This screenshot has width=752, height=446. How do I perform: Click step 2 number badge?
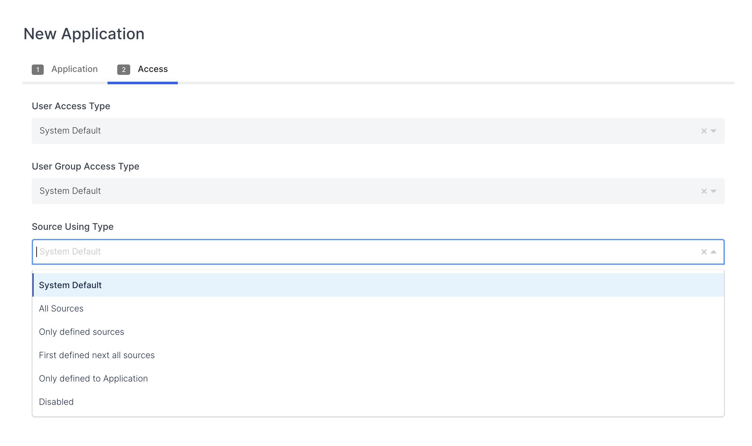(123, 69)
